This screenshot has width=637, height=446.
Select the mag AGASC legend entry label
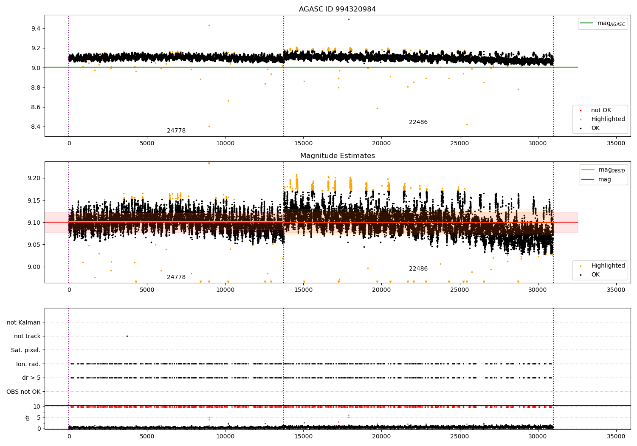(611, 23)
